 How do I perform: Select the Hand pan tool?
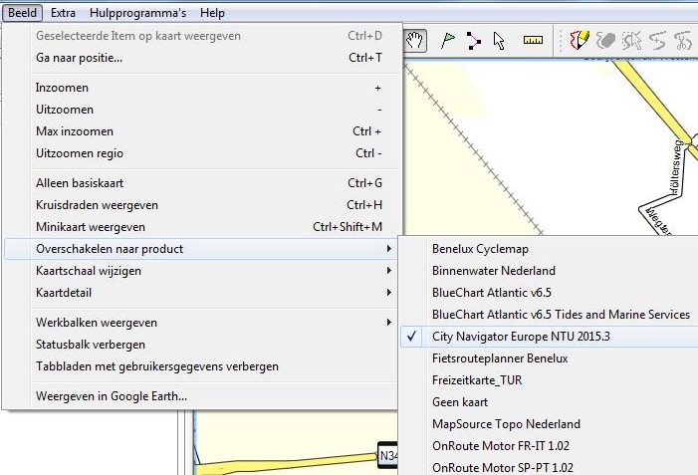[415, 41]
